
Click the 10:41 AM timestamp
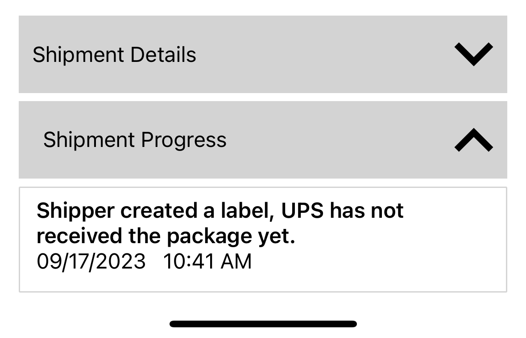207,261
